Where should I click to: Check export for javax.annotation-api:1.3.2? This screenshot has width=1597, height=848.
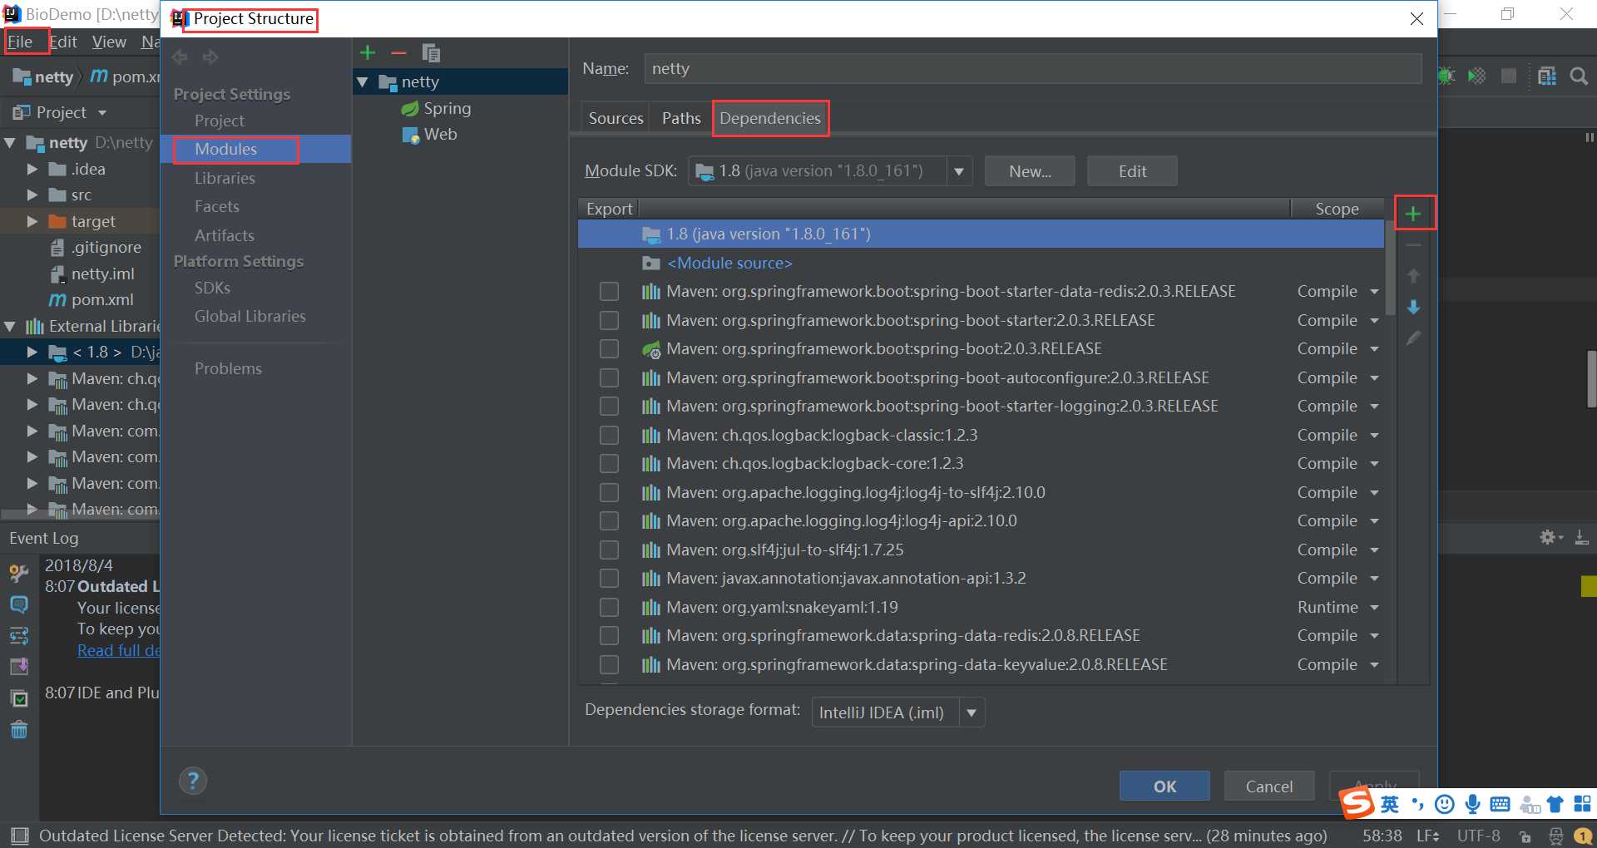click(x=609, y=578)
